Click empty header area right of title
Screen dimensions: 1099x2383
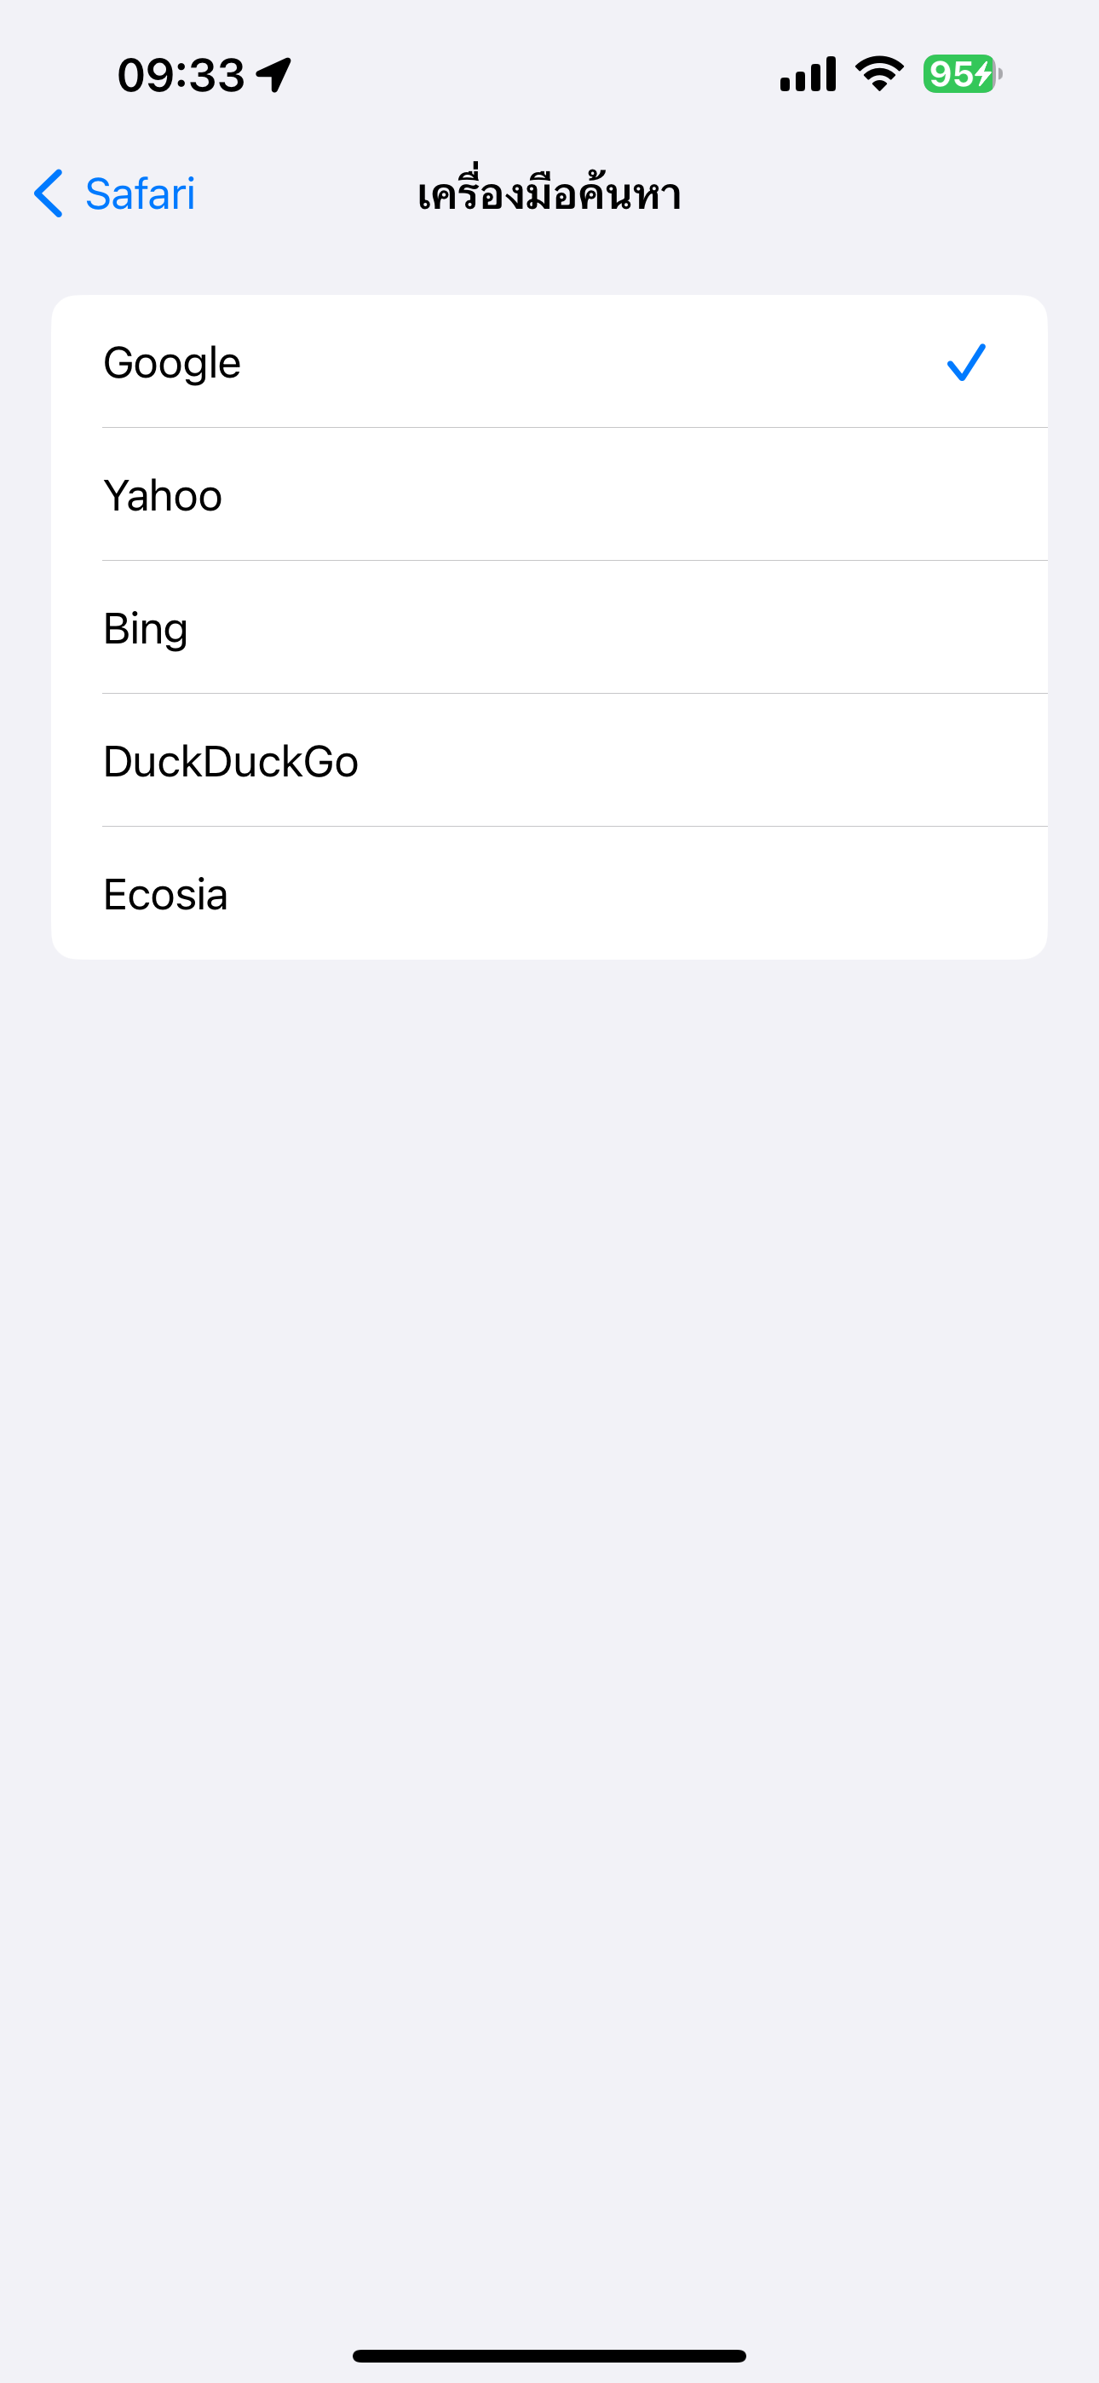point(879,194)
